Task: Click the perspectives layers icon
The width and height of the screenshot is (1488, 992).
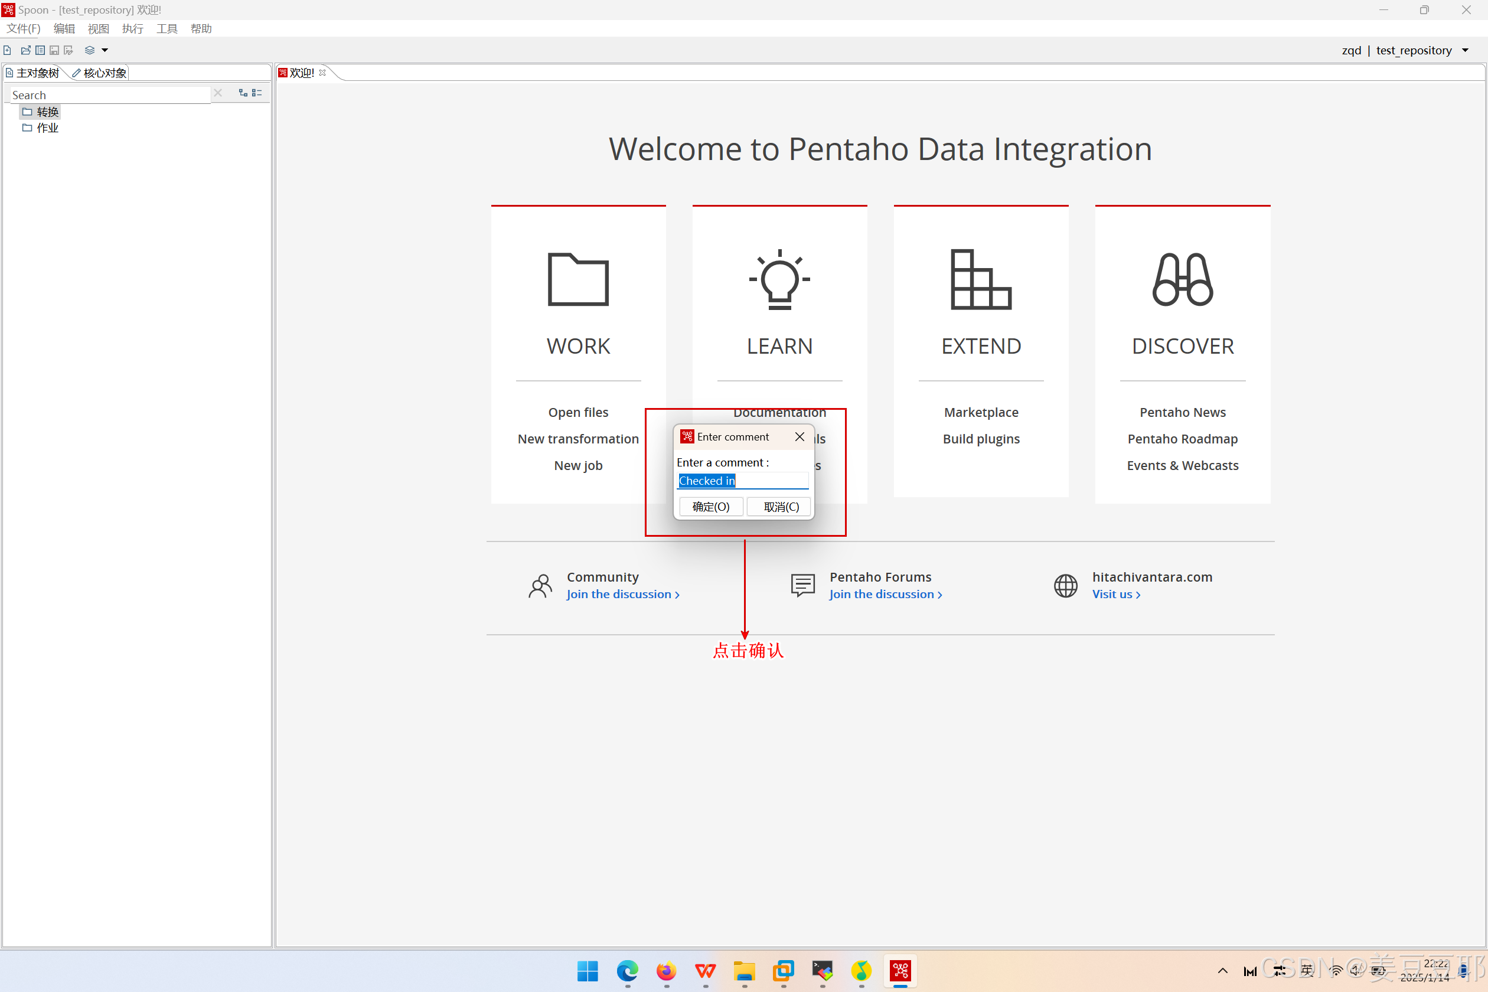Action: coord(90,50)
